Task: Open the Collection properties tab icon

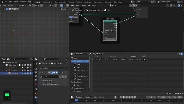Action: click(x=36, y=89)
